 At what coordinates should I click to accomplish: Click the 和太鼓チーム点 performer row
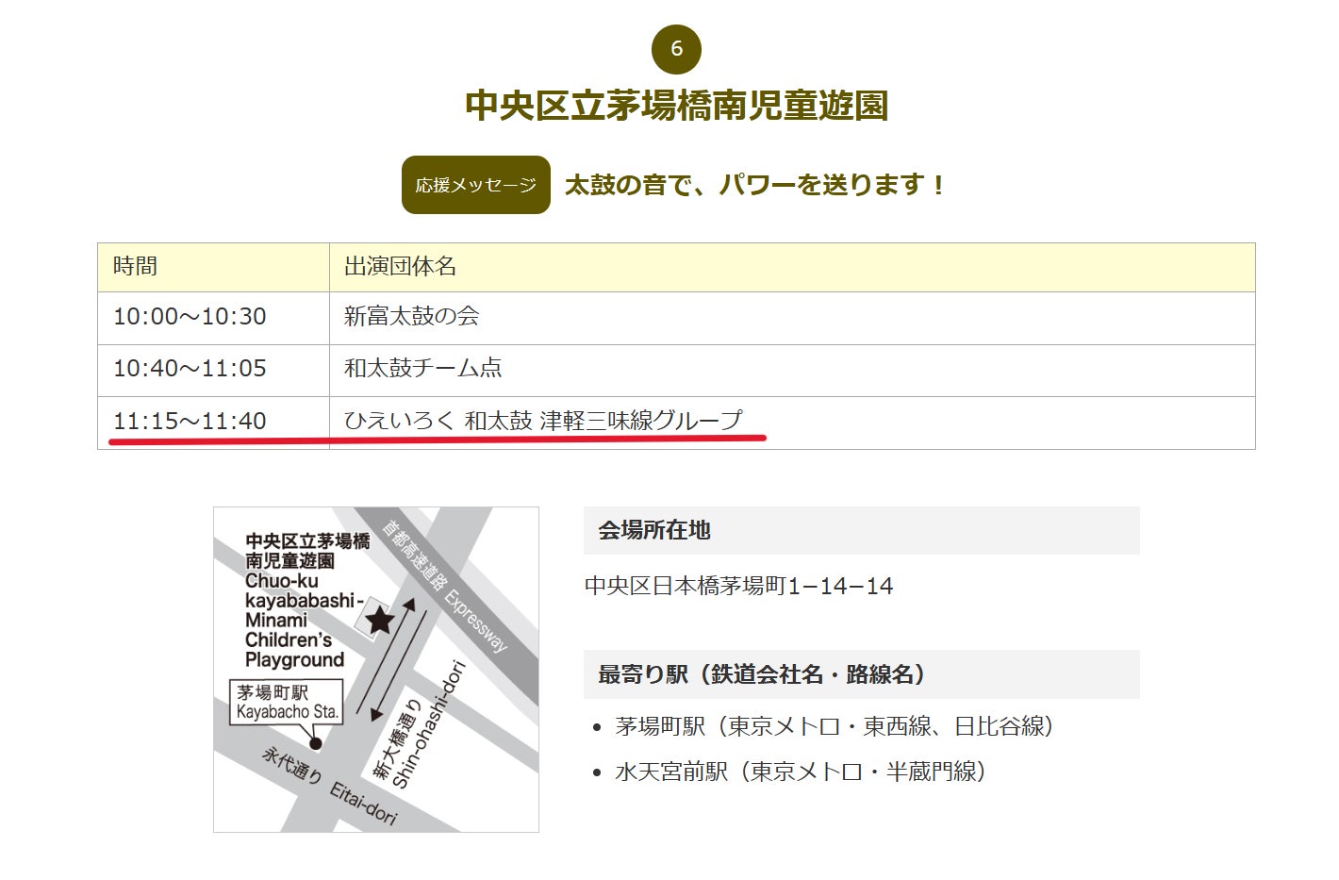pos(422,369)
